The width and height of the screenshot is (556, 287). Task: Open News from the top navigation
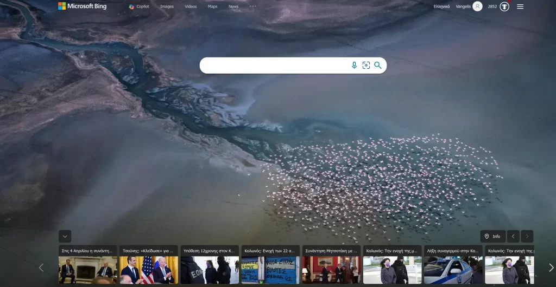tap(233, 6)
